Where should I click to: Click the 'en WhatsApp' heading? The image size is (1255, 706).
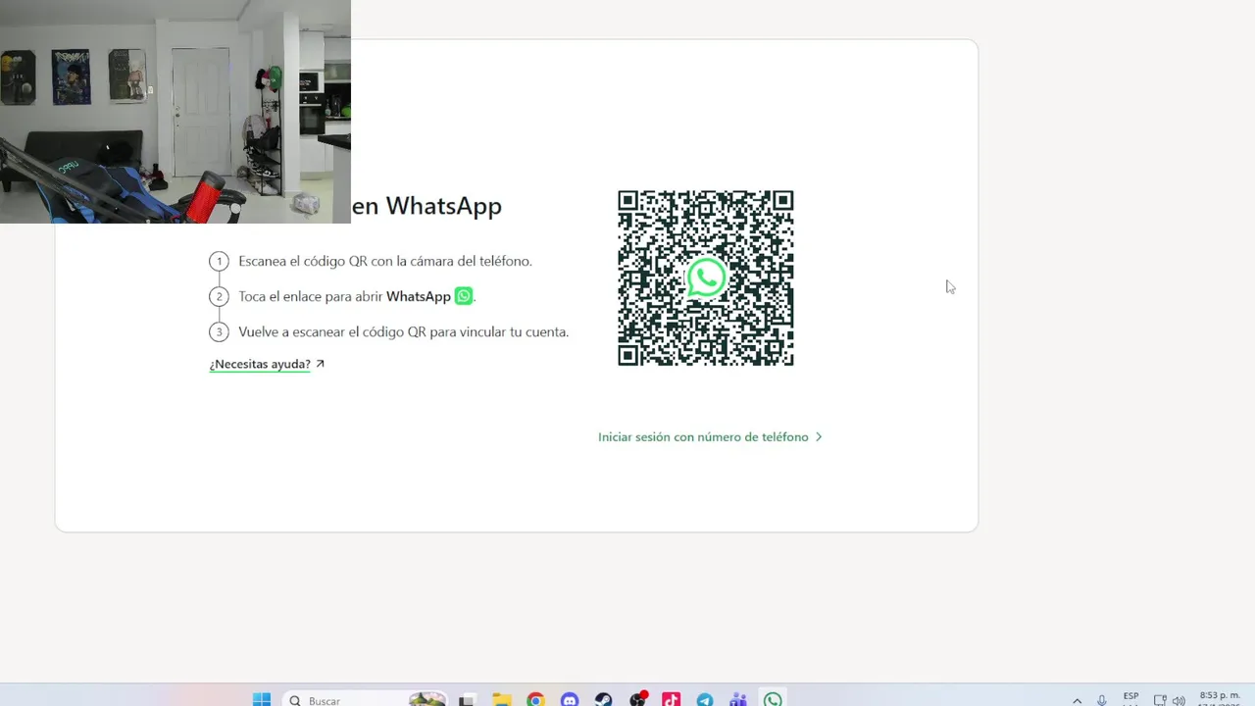click(x=427, y=206)
